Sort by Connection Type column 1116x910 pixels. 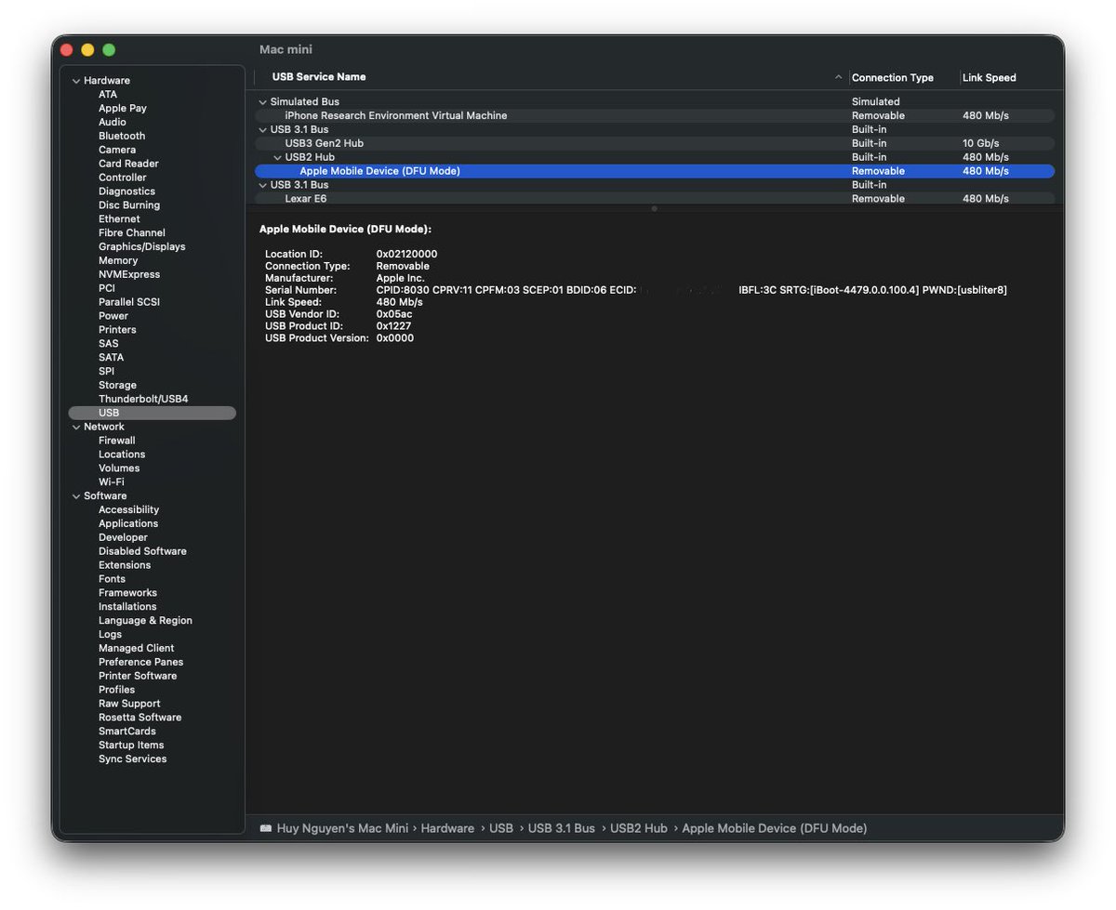pyautogui.click(x=893, y=78)
